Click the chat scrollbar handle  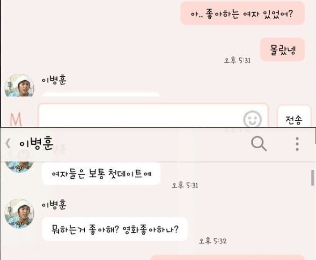(x=313, y=178)
